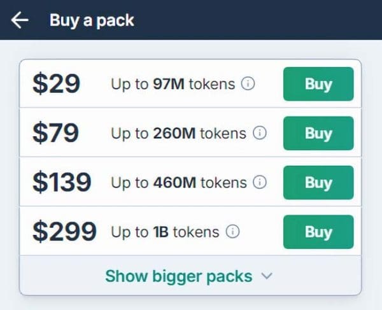Click the Up to 1B tokens text

click(x=165, y=232)
